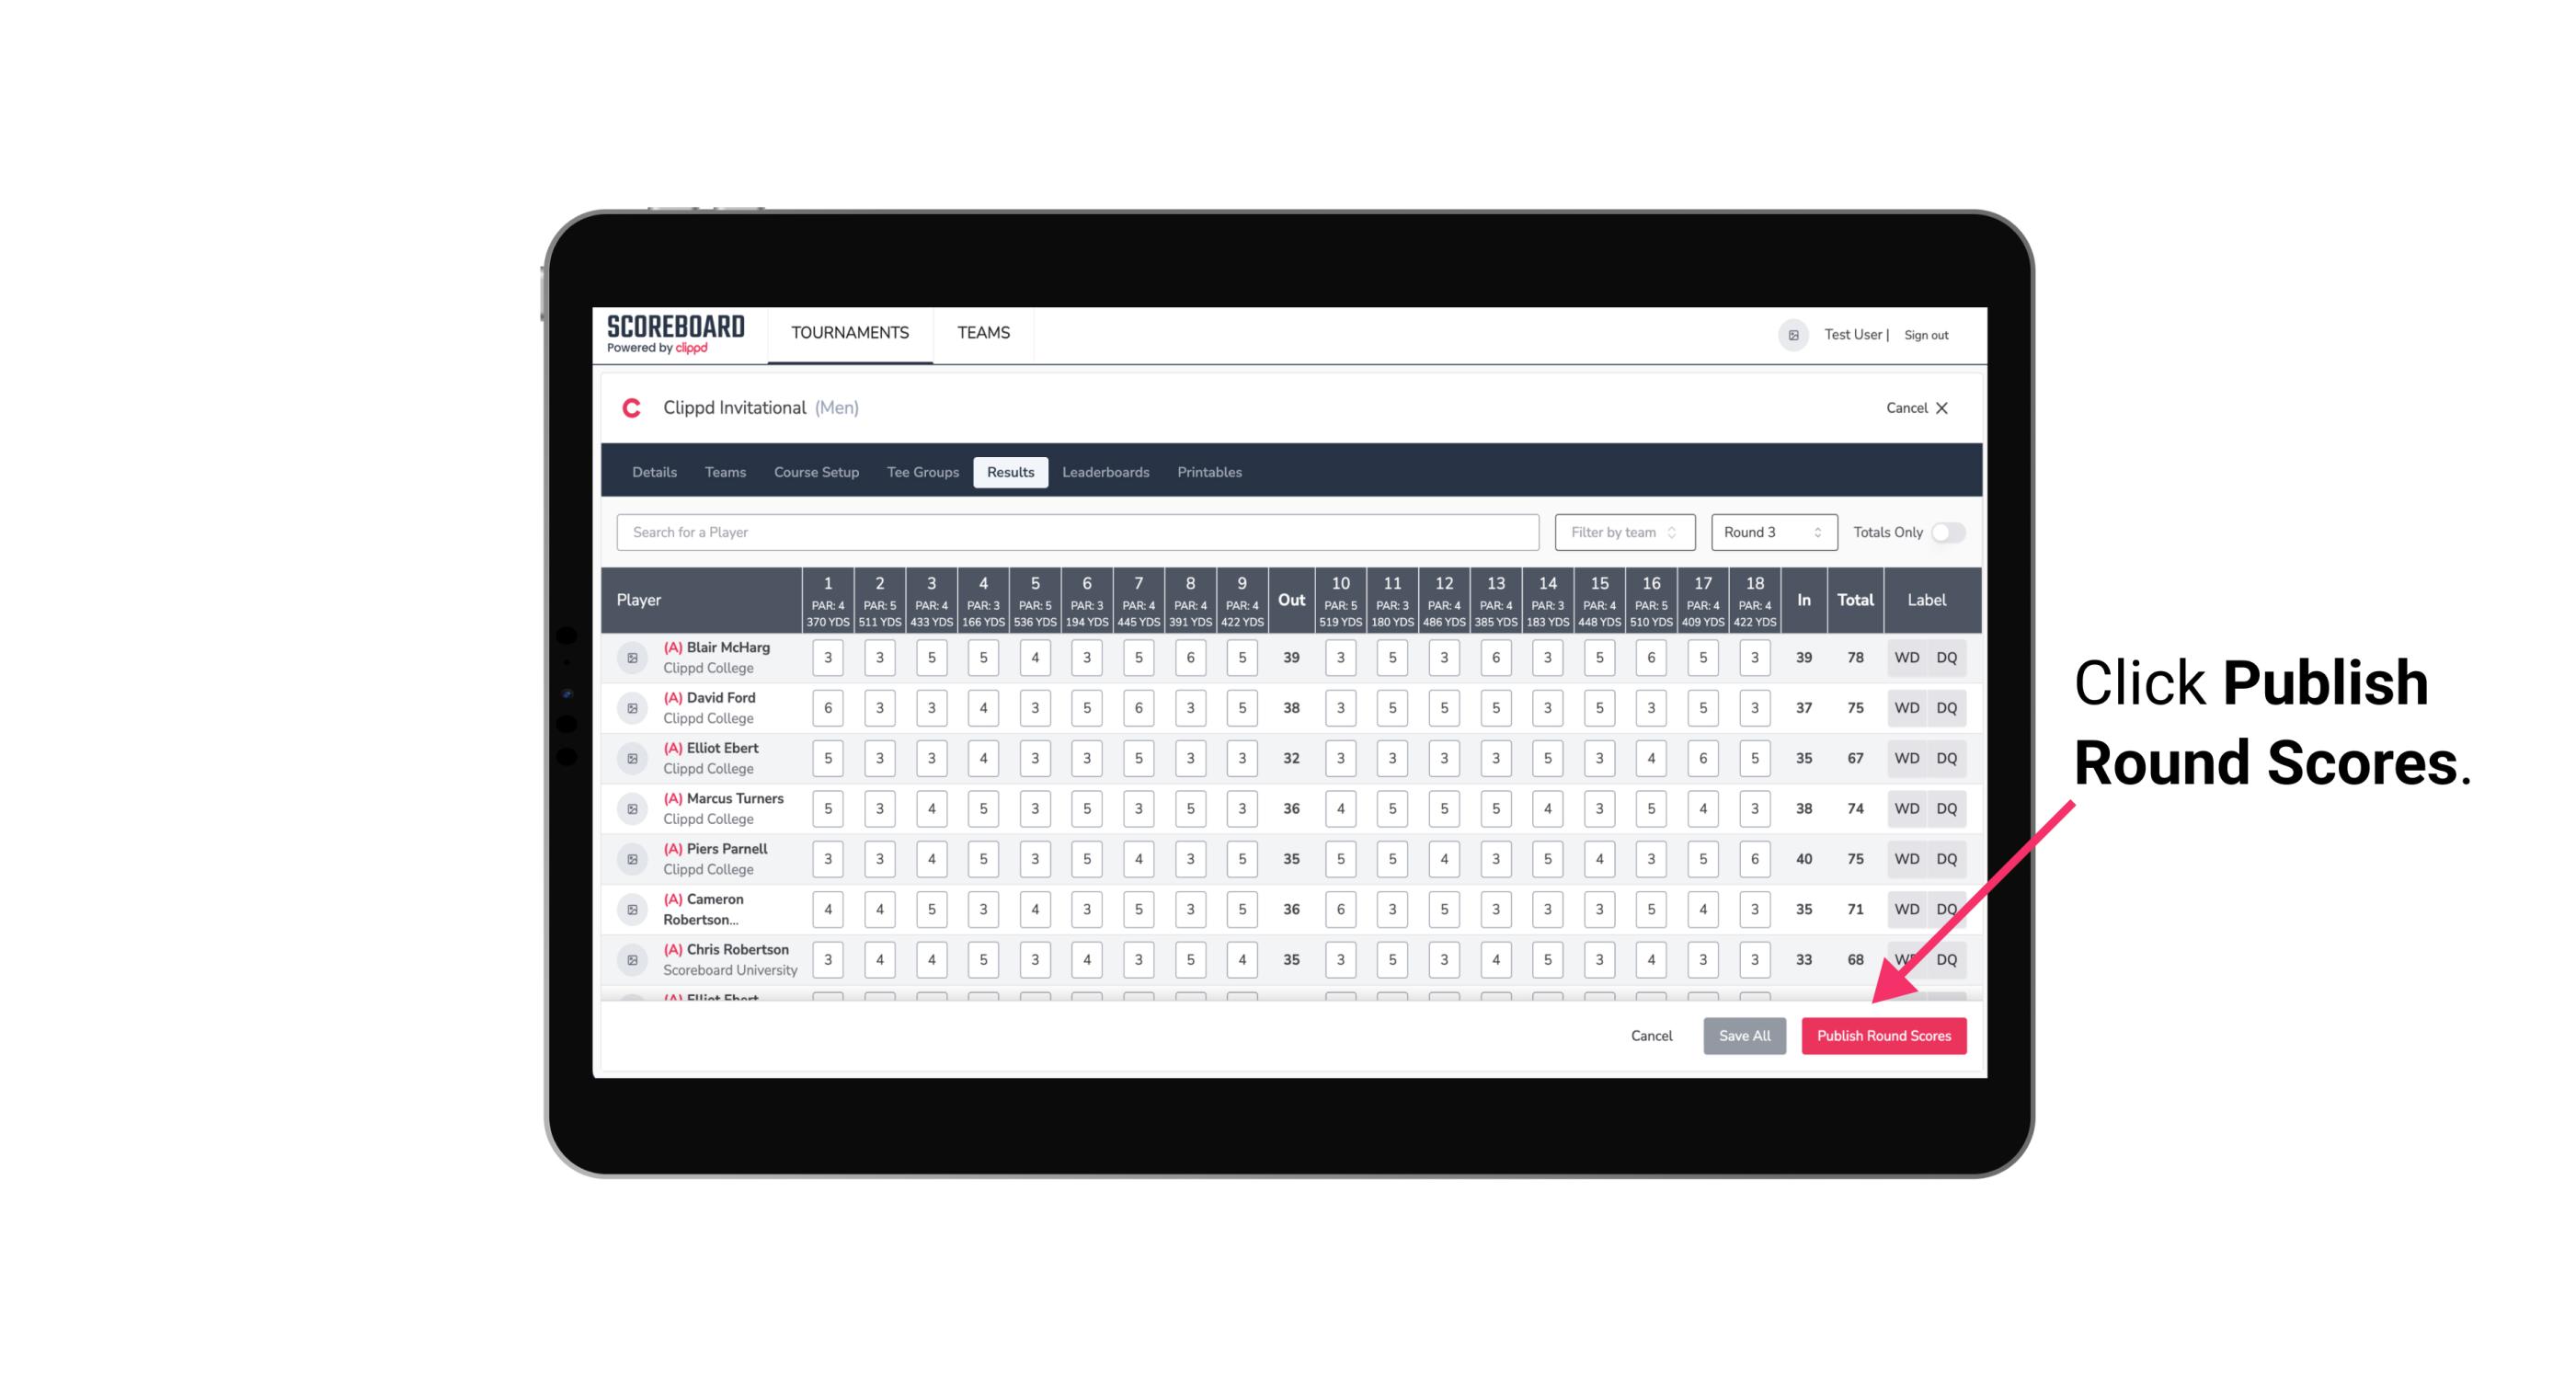The width and height of the screenshot is (2576, 1386).
Task: Click the Clippd logo icon in header
Action: pos(628,407)
